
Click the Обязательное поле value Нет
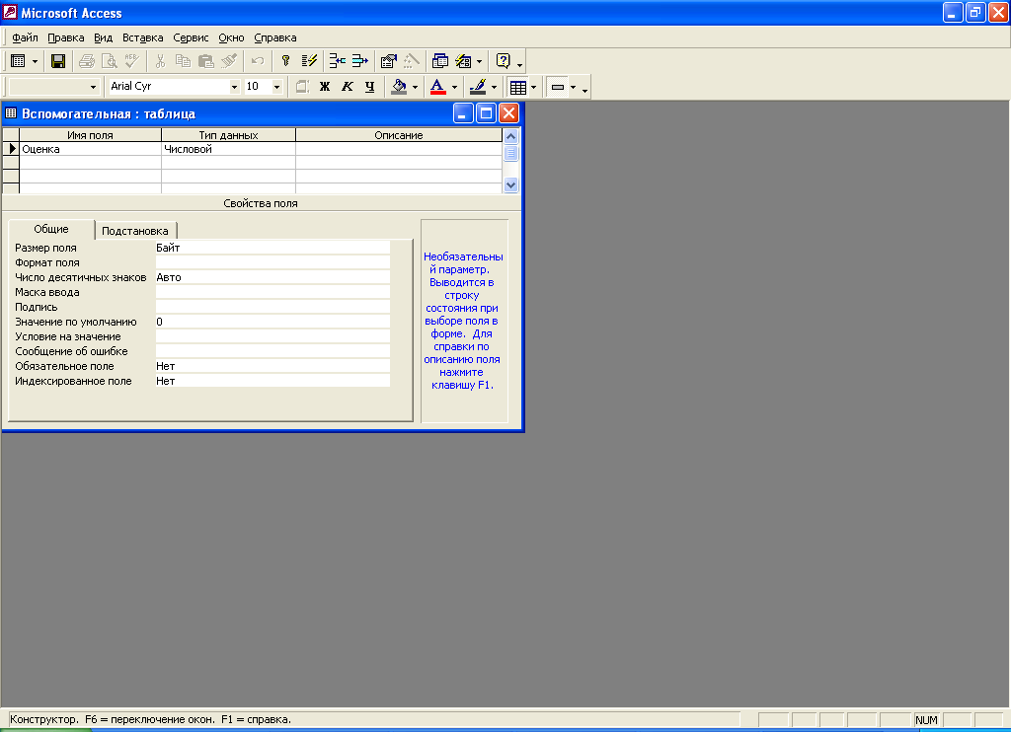coord(272,366)
